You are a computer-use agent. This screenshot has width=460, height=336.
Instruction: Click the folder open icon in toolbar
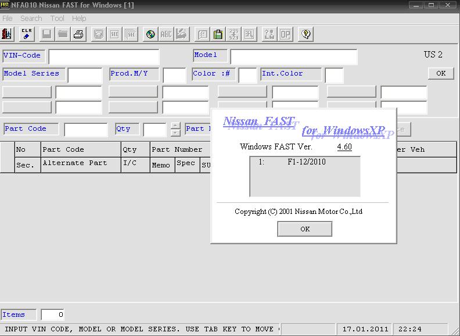point(63,34)
